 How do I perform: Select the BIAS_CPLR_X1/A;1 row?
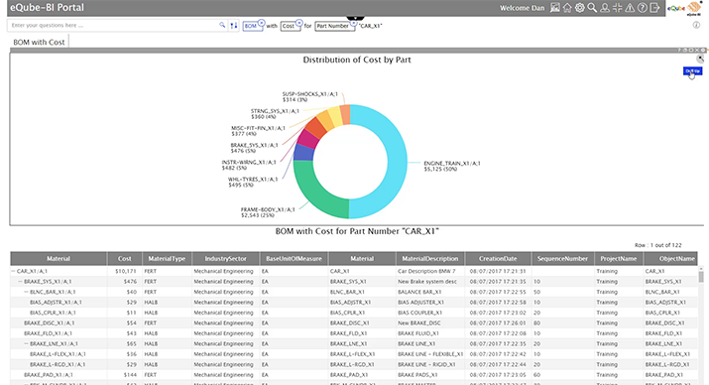[354, 313]
